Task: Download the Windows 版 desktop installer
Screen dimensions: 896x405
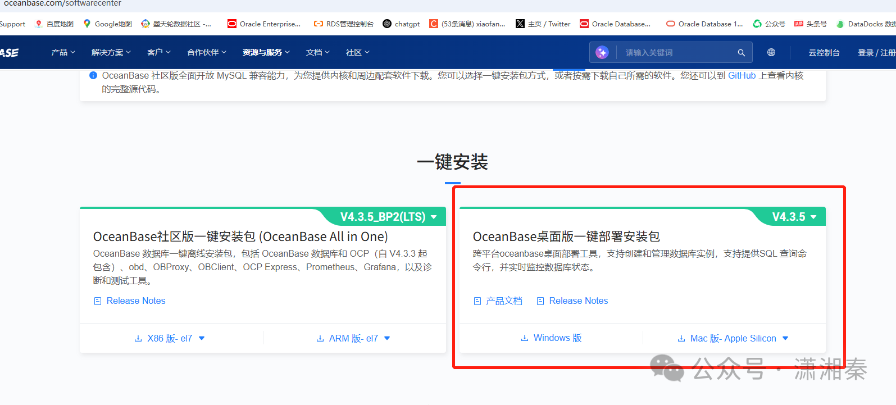Action: (551, 338)
